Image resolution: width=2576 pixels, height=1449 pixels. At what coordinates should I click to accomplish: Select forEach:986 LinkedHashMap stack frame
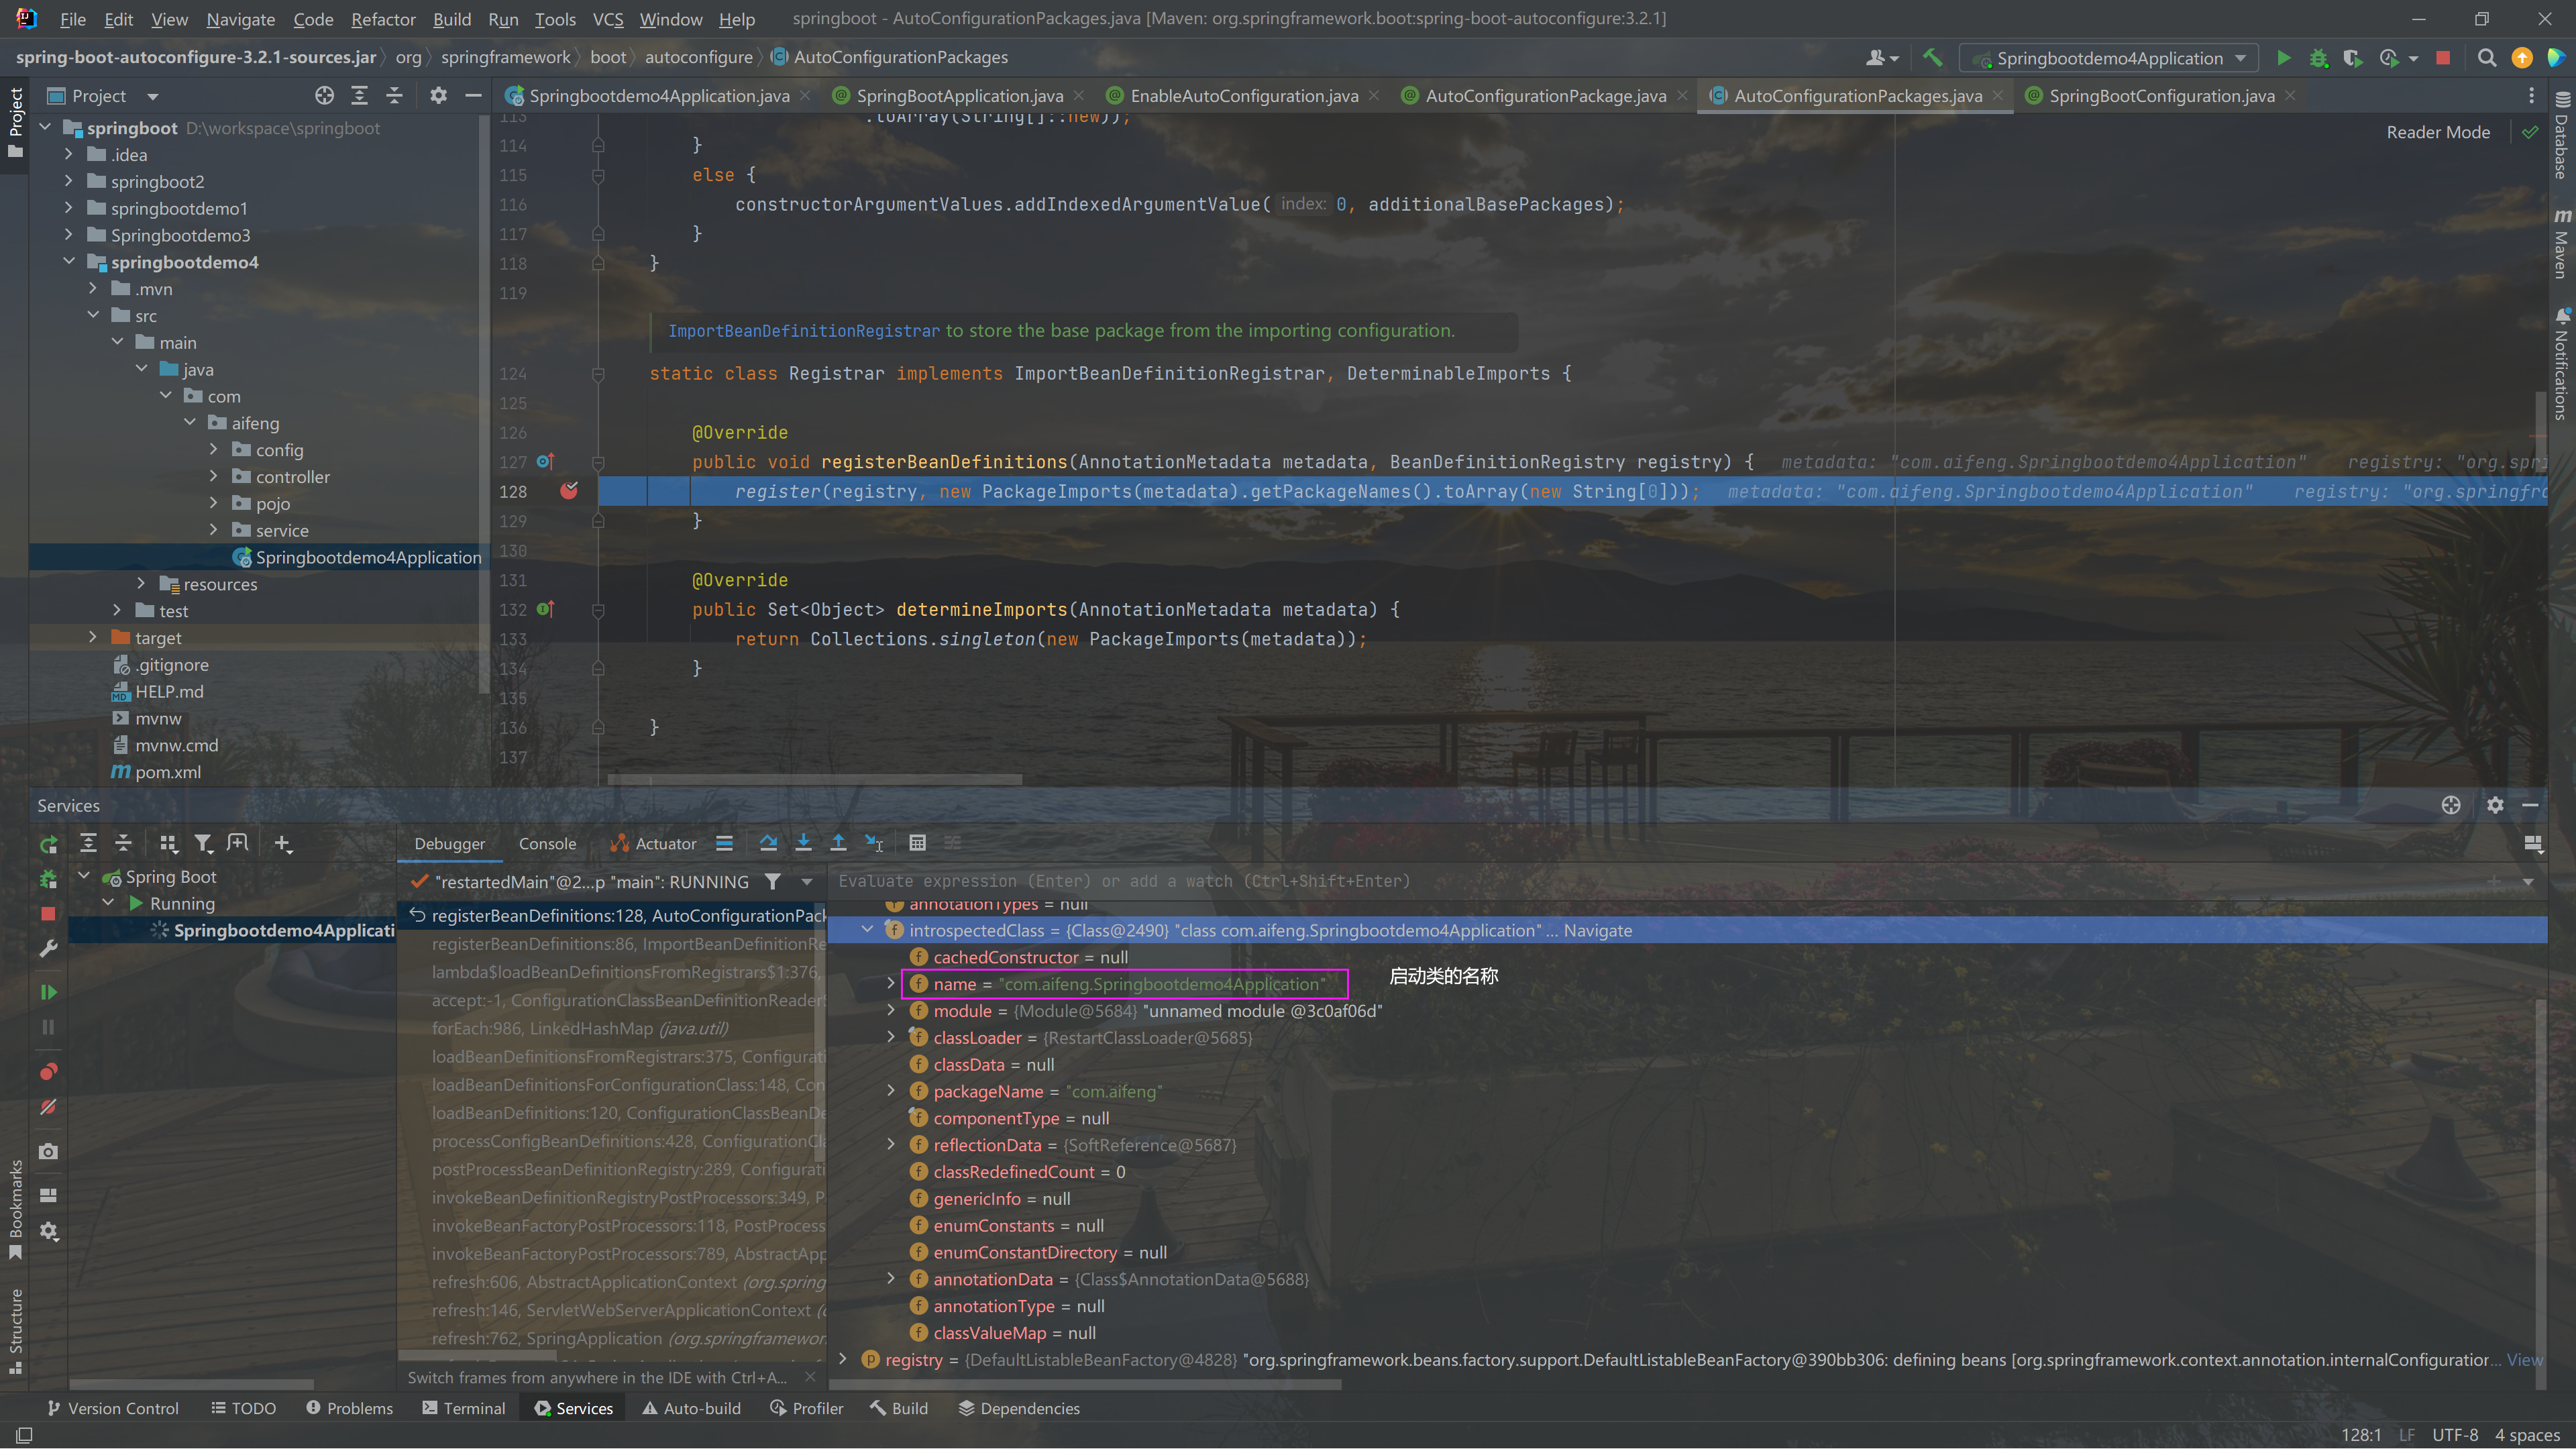pos(579,1028)
